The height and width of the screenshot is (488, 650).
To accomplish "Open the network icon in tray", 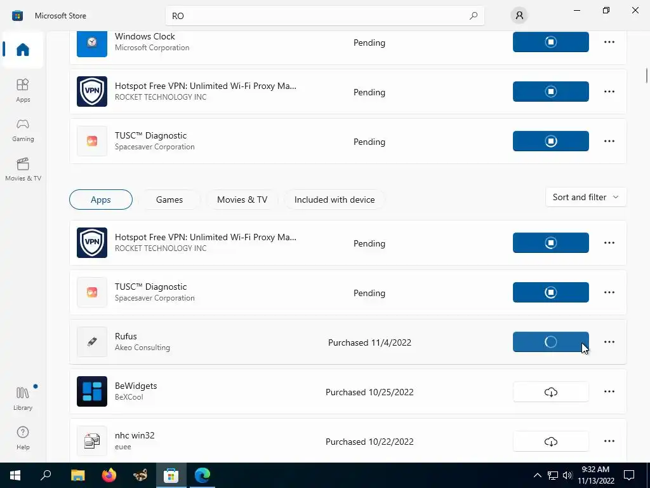I will [553, 475].
